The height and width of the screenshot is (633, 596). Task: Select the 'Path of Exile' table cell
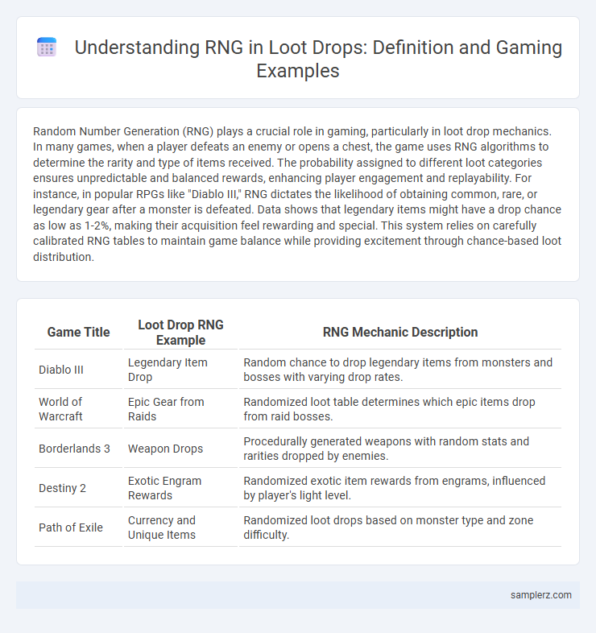(x=78, y=527)
